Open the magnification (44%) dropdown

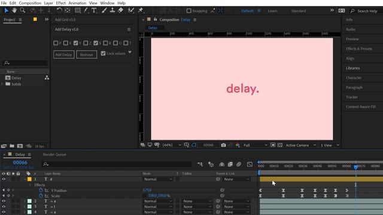tap(172, 145)
